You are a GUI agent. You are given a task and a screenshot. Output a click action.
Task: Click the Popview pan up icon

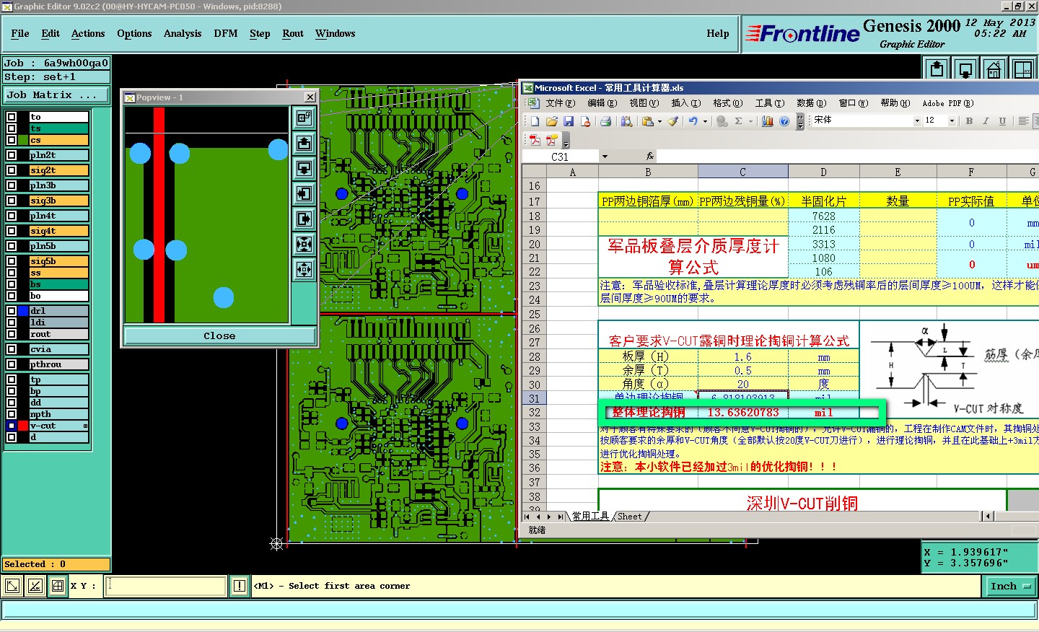coord(304,143)
